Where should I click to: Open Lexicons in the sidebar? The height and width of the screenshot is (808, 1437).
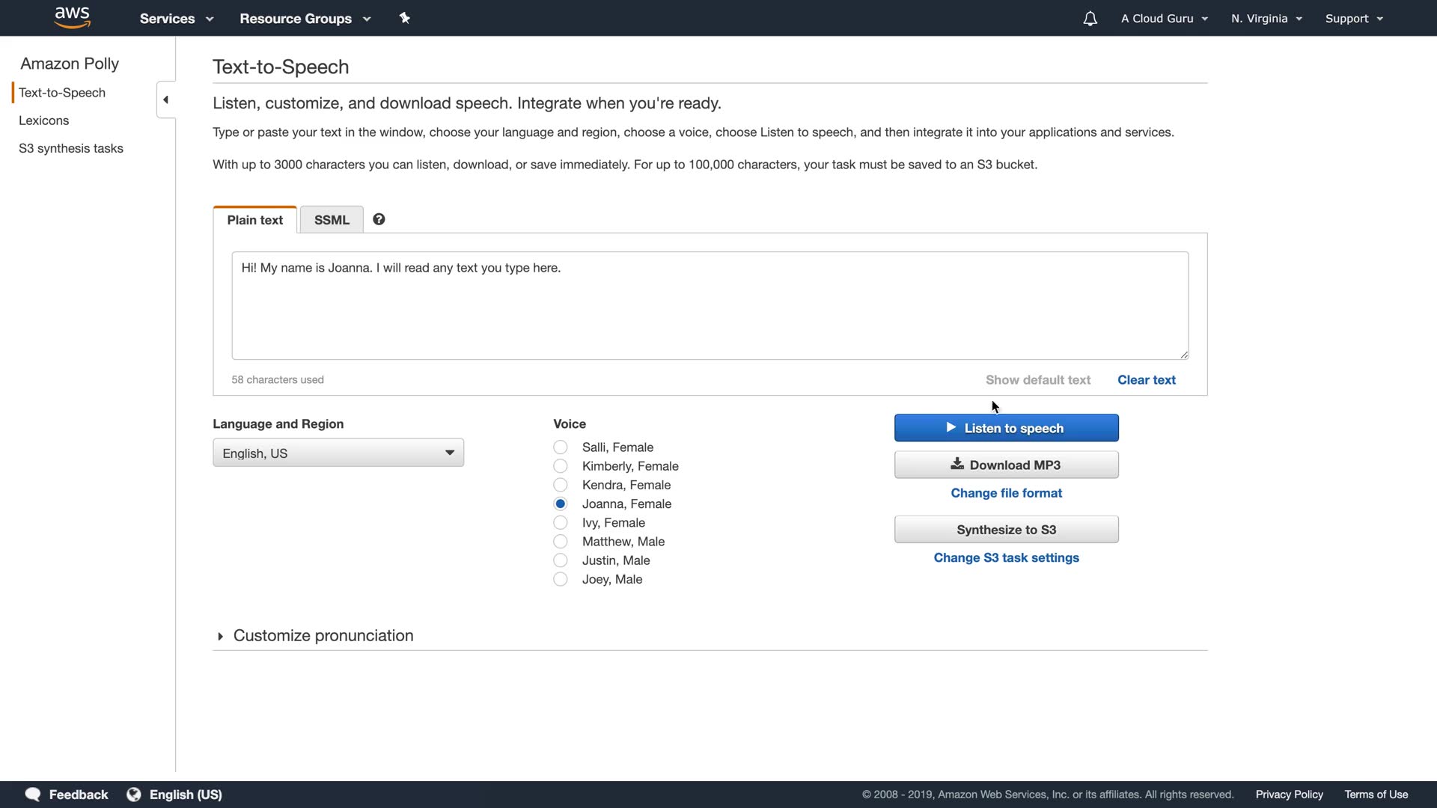pyautogui.click(x=43, y=120)
